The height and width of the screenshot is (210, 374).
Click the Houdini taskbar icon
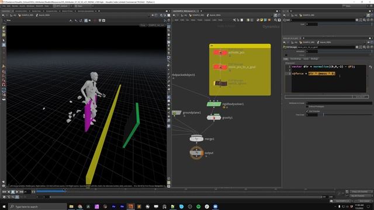pyautogui.click(x=130, y=206)
